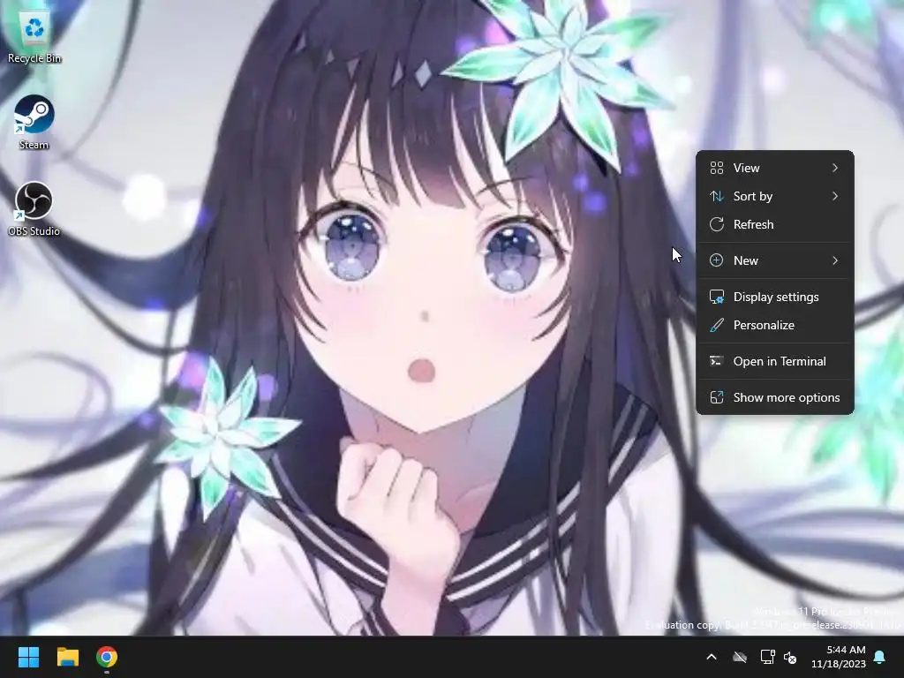Open the New submenu
The height and width of the screenshot is (678, 904).
(775, 260)
